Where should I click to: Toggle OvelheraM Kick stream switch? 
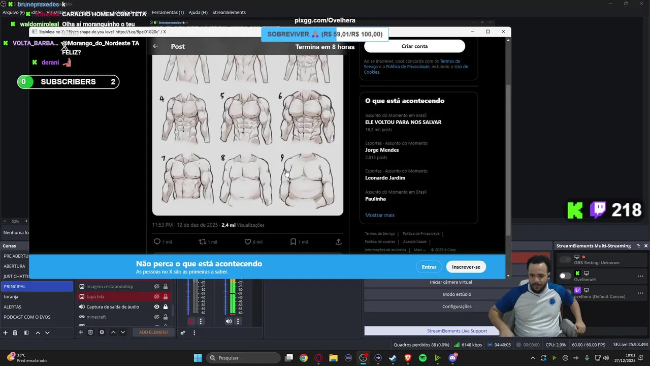click(565, 276)
